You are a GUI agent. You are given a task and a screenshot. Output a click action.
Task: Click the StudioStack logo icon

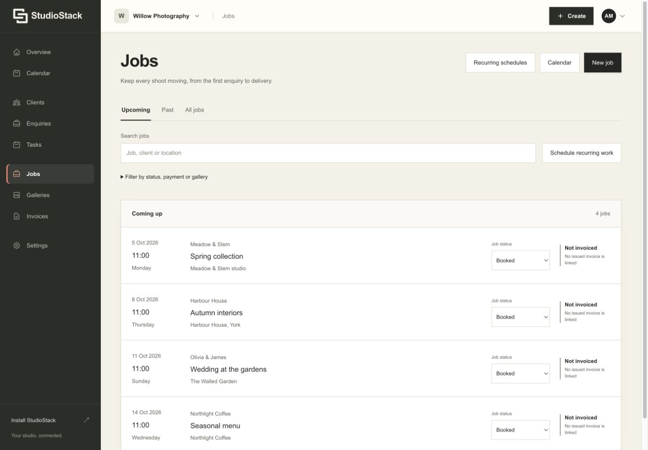(20, 16)
